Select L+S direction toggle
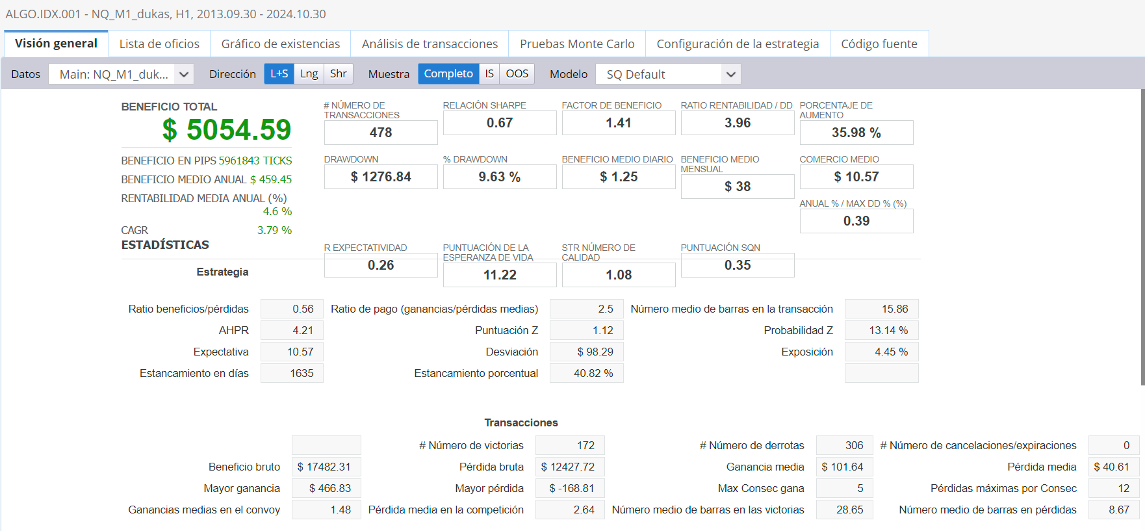Image resolution: width=1145 pixels, height=531 pixels. point(279,73)
